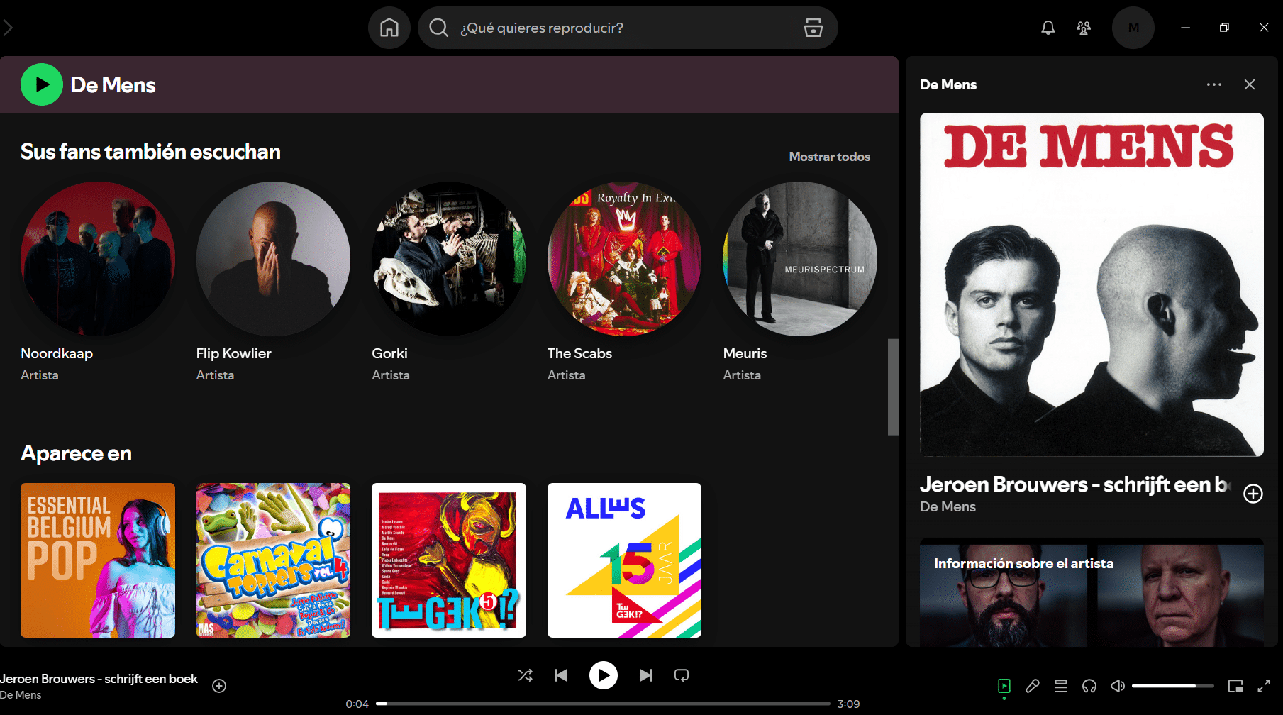The height and width of the screenshot is (715, 1283).
Task: Click The Scabs artist name
Action: (x=579, y=353)
